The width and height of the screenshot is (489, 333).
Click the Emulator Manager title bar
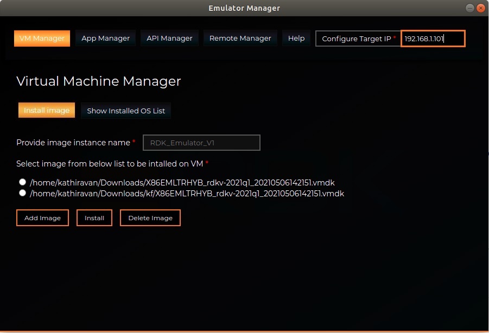(x=244, y=8)
